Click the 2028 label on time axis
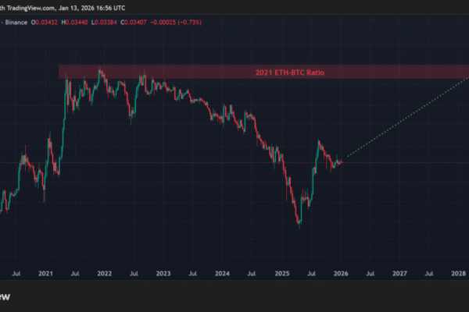 click(x=459, y=274)
